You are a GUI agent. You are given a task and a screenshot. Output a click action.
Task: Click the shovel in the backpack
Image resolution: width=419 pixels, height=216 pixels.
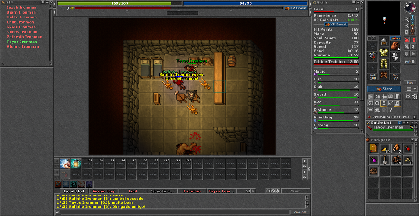click(x=385, y=160)
